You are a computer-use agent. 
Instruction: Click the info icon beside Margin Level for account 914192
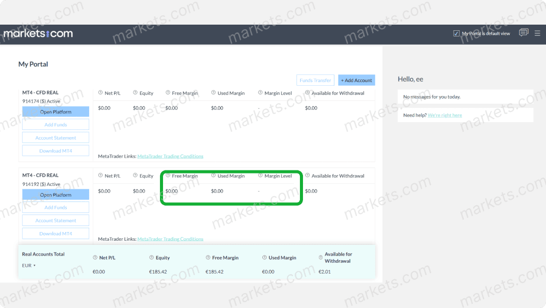point(261,176)
